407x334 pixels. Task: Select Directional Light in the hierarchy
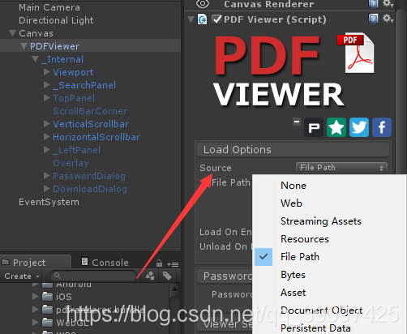[56, 20]
